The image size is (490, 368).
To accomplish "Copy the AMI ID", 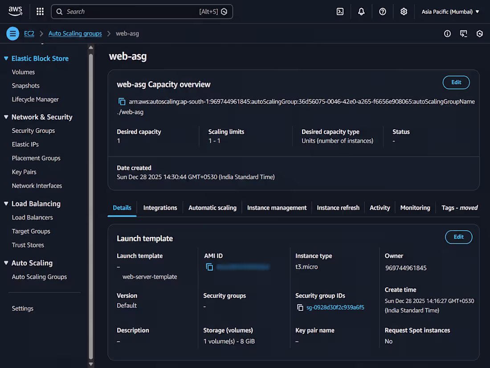I will tap(209, 267).
